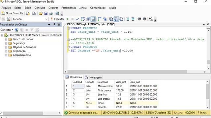This screenshot has width=211, height=118.
Task: Expand the Bancos de Dados folder
Action: tap(6, 39)
